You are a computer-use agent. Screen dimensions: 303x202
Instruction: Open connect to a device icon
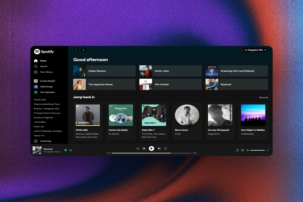pyautogui.click(x=242, y=150)
